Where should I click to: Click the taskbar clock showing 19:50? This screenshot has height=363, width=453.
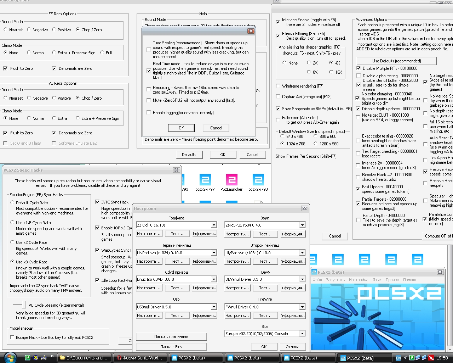click(x=442, y=358)
